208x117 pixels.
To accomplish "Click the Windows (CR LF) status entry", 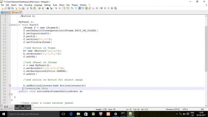I will 173,109.
